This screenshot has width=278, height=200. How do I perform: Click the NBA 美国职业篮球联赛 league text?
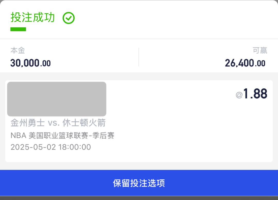click(x=49, y=136)
